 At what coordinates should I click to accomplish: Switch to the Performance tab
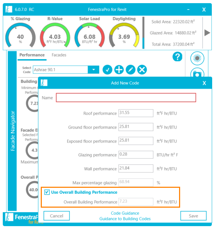pos(32,55)
